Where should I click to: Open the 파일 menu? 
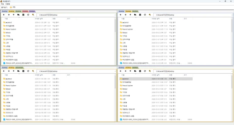tap(2, 4)
